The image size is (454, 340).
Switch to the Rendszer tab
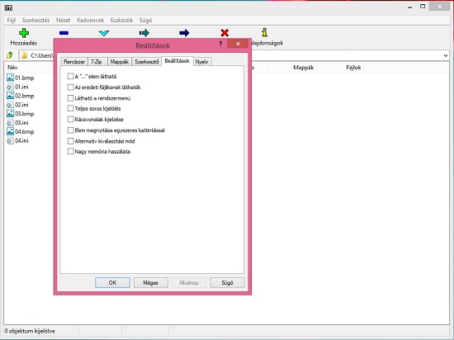(74, 62)
